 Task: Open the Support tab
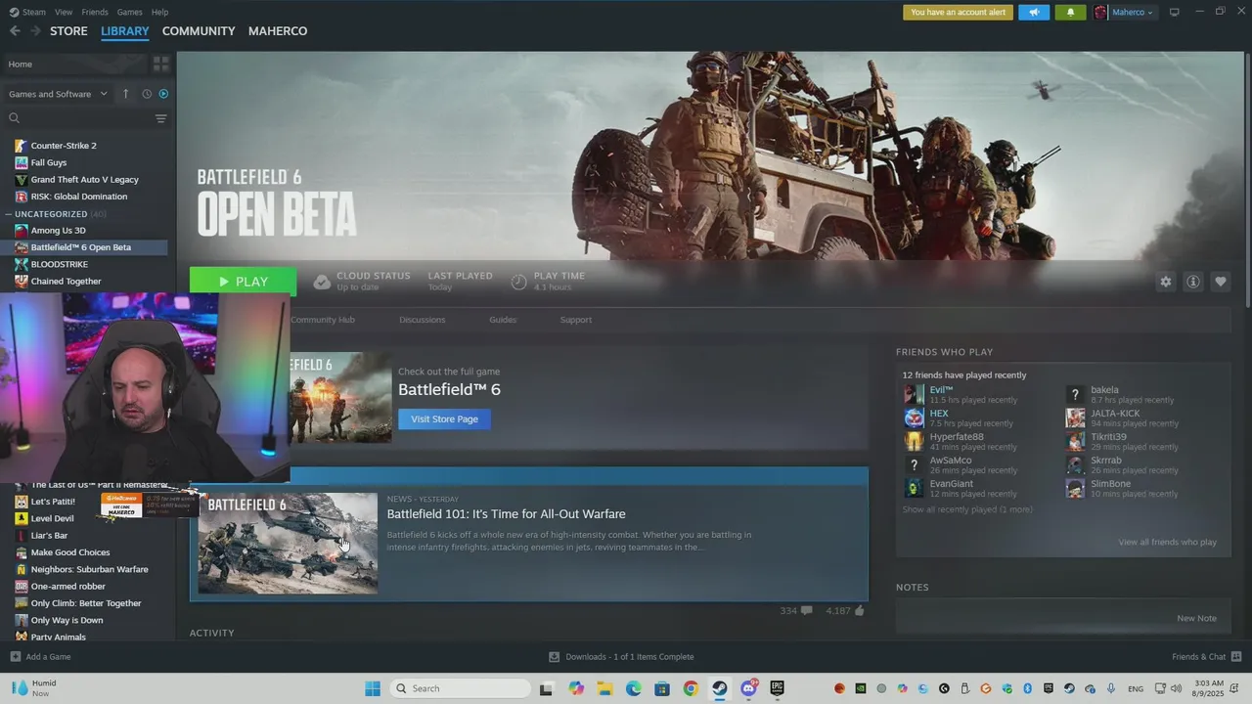click(x=575, y=320)
